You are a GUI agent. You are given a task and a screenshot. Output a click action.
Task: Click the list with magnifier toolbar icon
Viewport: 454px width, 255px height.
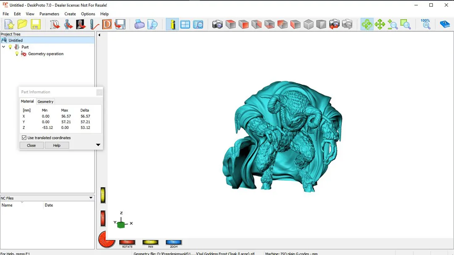pos(198,24)
